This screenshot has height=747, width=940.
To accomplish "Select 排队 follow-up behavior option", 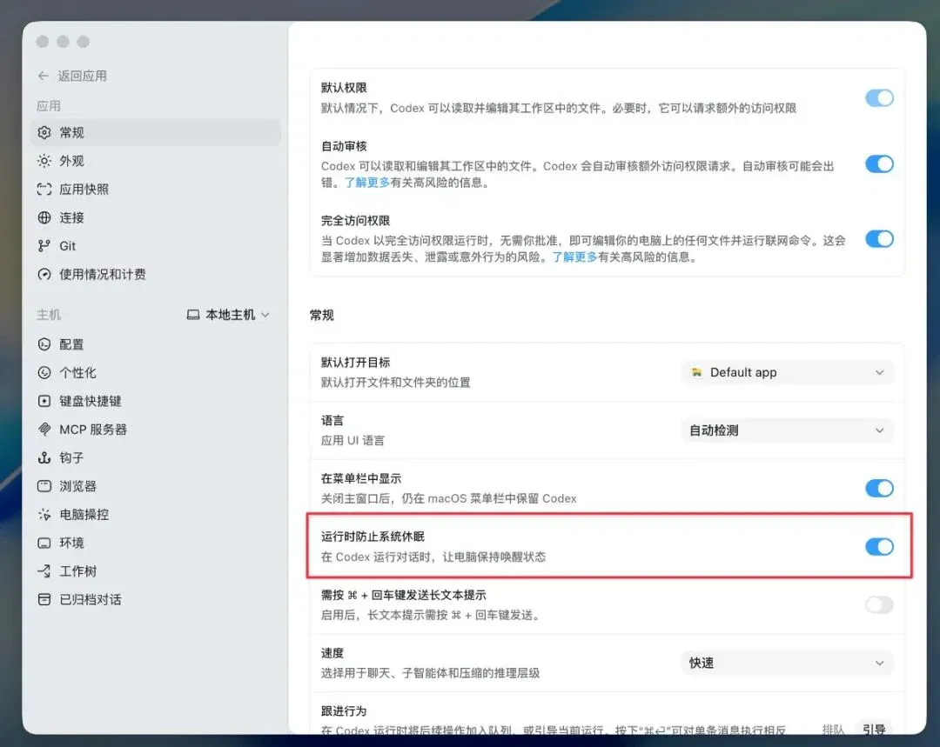I will click(833, 729).
